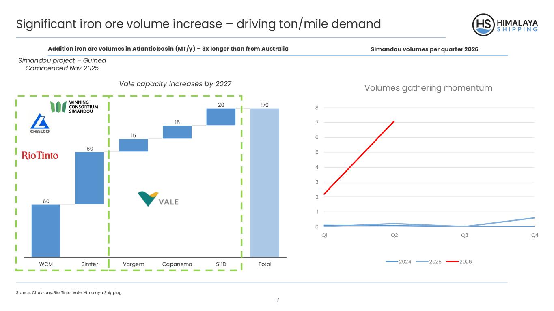Click the 'Addition iron ore volumes in Atlantic basin' heading
This screenshot has width=554, height=311.
pos(168,49)
